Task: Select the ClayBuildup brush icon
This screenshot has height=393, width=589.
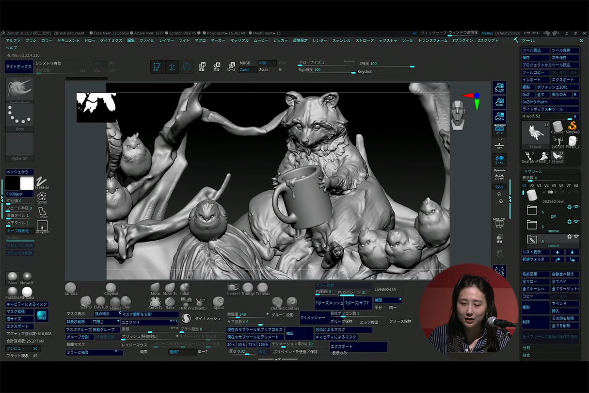Action: tap(111, 288)
